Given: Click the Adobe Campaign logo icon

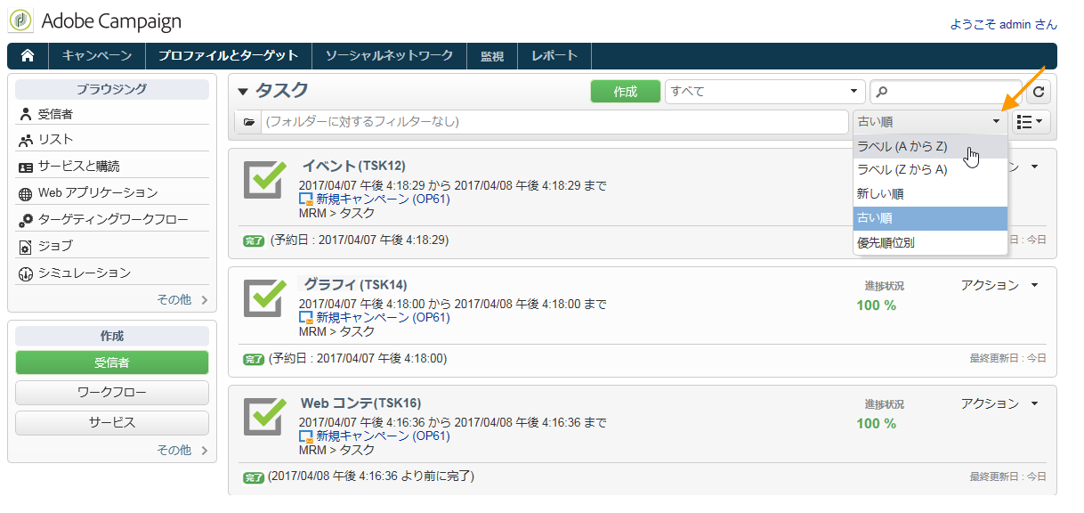Looking at the screenshot, I should 21,21.
